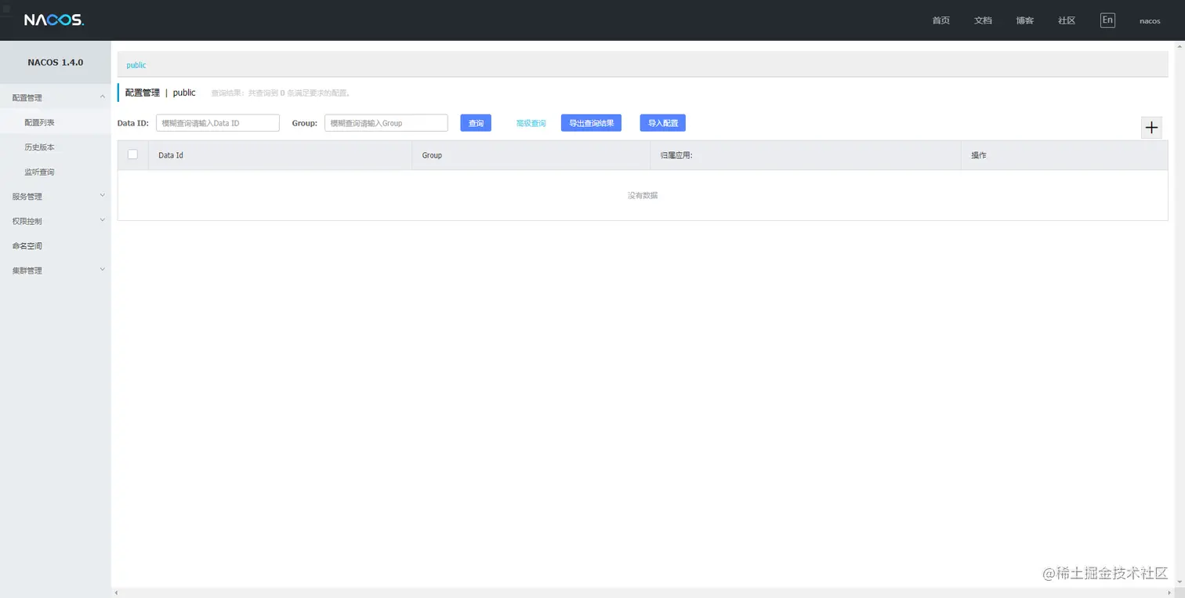Click the 查询 button
The width and height of the screenshot is (1185, 598).
[476, 123]
